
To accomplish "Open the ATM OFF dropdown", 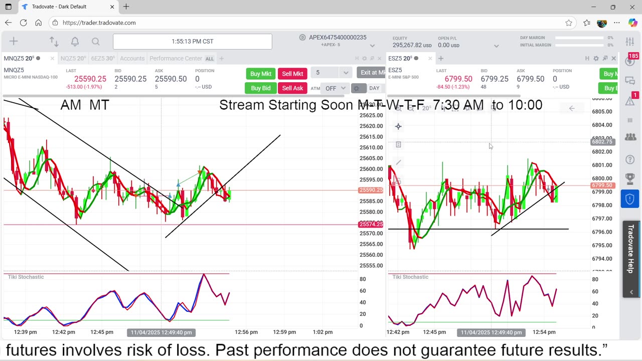I will point(335,88).
